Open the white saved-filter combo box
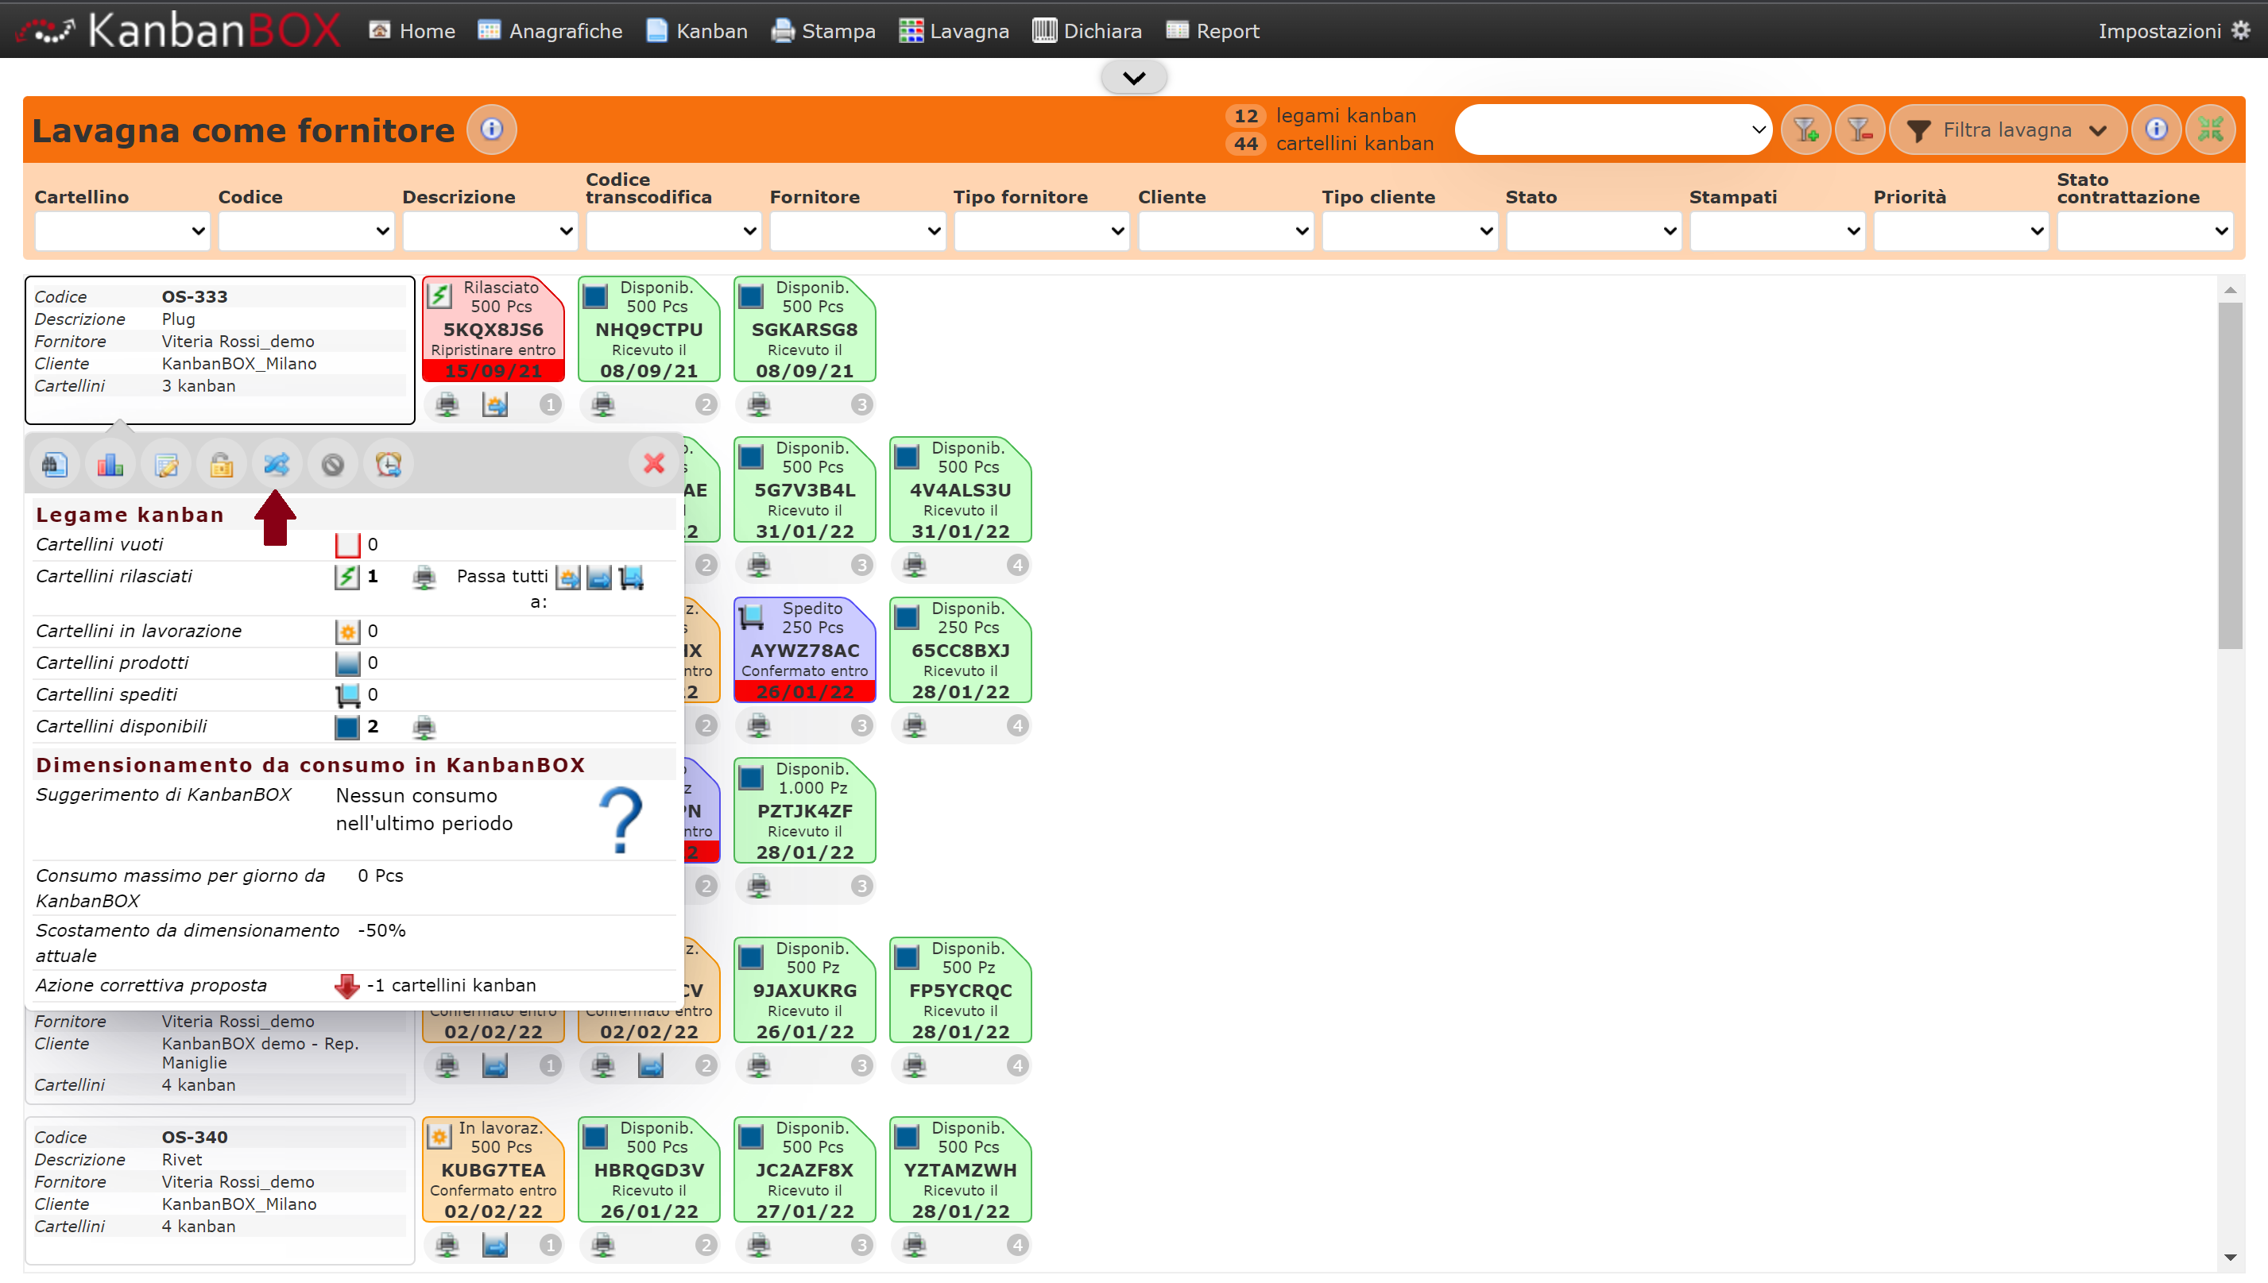This screenshot has width=2268, height=1283. coord(1613,130)
